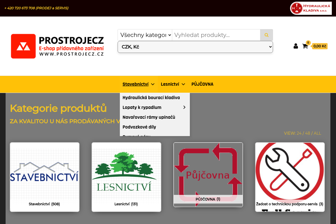Open the Stavebnictví menu item
Screen dimensions: 336x224
[x=136, y=84]
